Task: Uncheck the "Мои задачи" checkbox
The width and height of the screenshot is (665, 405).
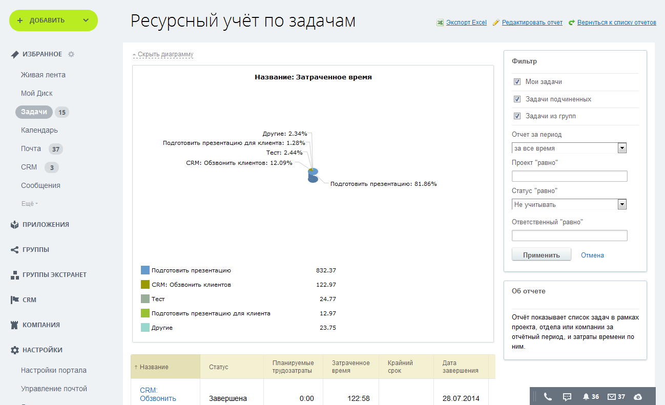Action: 517,82
